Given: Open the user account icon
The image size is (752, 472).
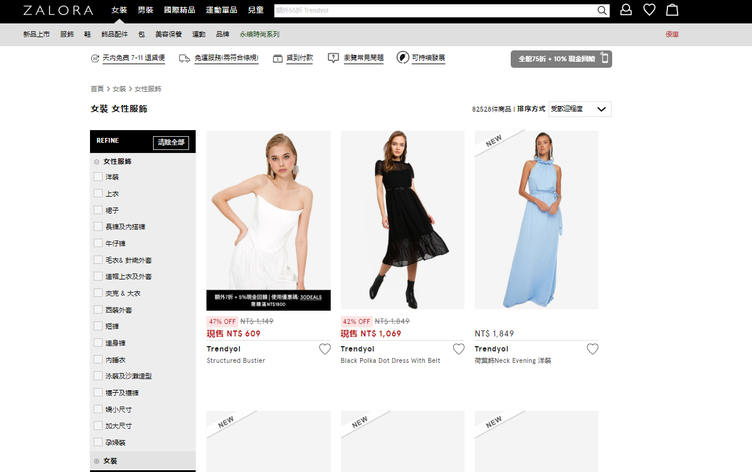Looking at the screenshot, I should click(x=626, y=10).
